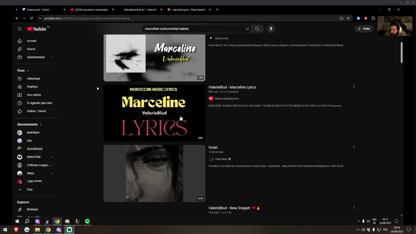The width and height of the screenshot is (416, 234).
Task: Reload the page with the refresh icon
Action: [x=31, y=18]
